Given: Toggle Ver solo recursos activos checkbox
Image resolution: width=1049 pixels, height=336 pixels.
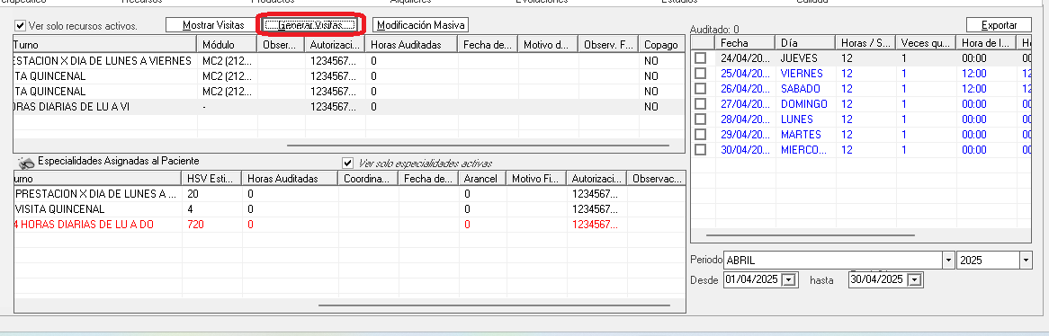Looking at the screenshot, I should [20, 26].
